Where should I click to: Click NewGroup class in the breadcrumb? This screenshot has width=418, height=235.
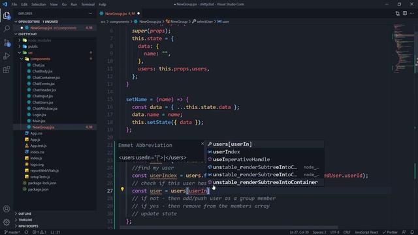(x=179, y=22)
